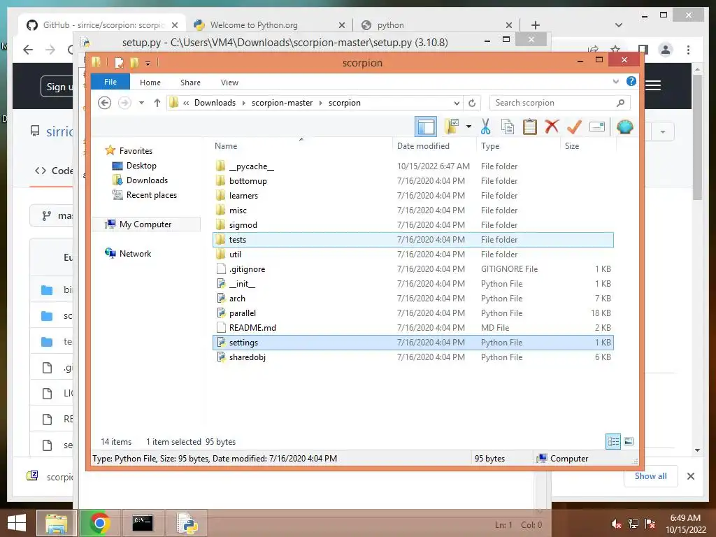Image resolution: width=716 pixels, height=537 pixels.
Task: Click the folder options icon in toolbar
Action: [451, 127]
